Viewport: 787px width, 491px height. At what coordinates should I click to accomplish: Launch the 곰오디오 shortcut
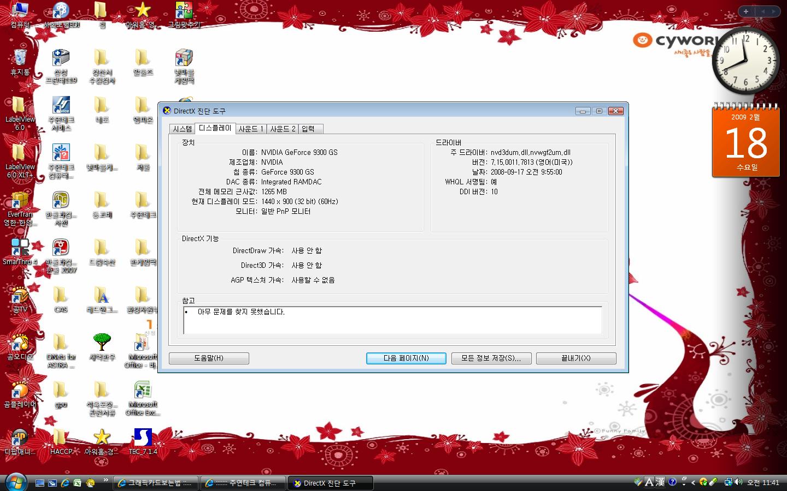point(20,346)
